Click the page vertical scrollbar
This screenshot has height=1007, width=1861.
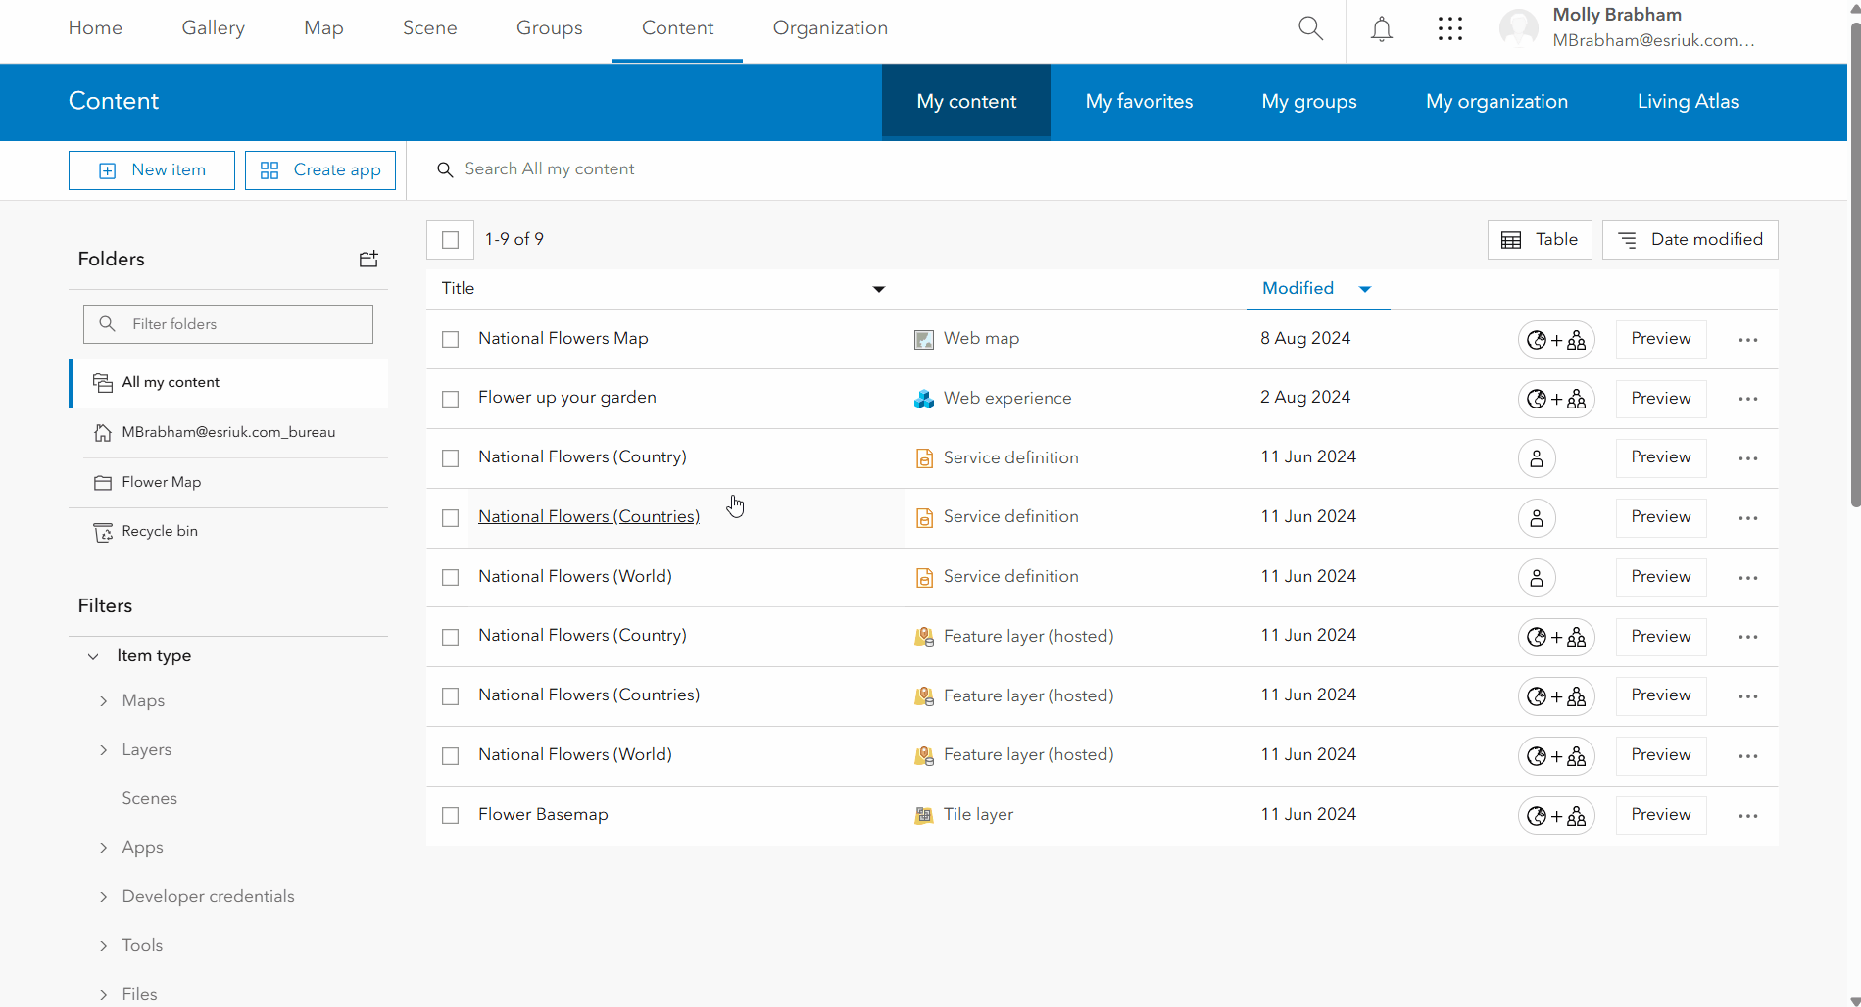point(1854,264)
